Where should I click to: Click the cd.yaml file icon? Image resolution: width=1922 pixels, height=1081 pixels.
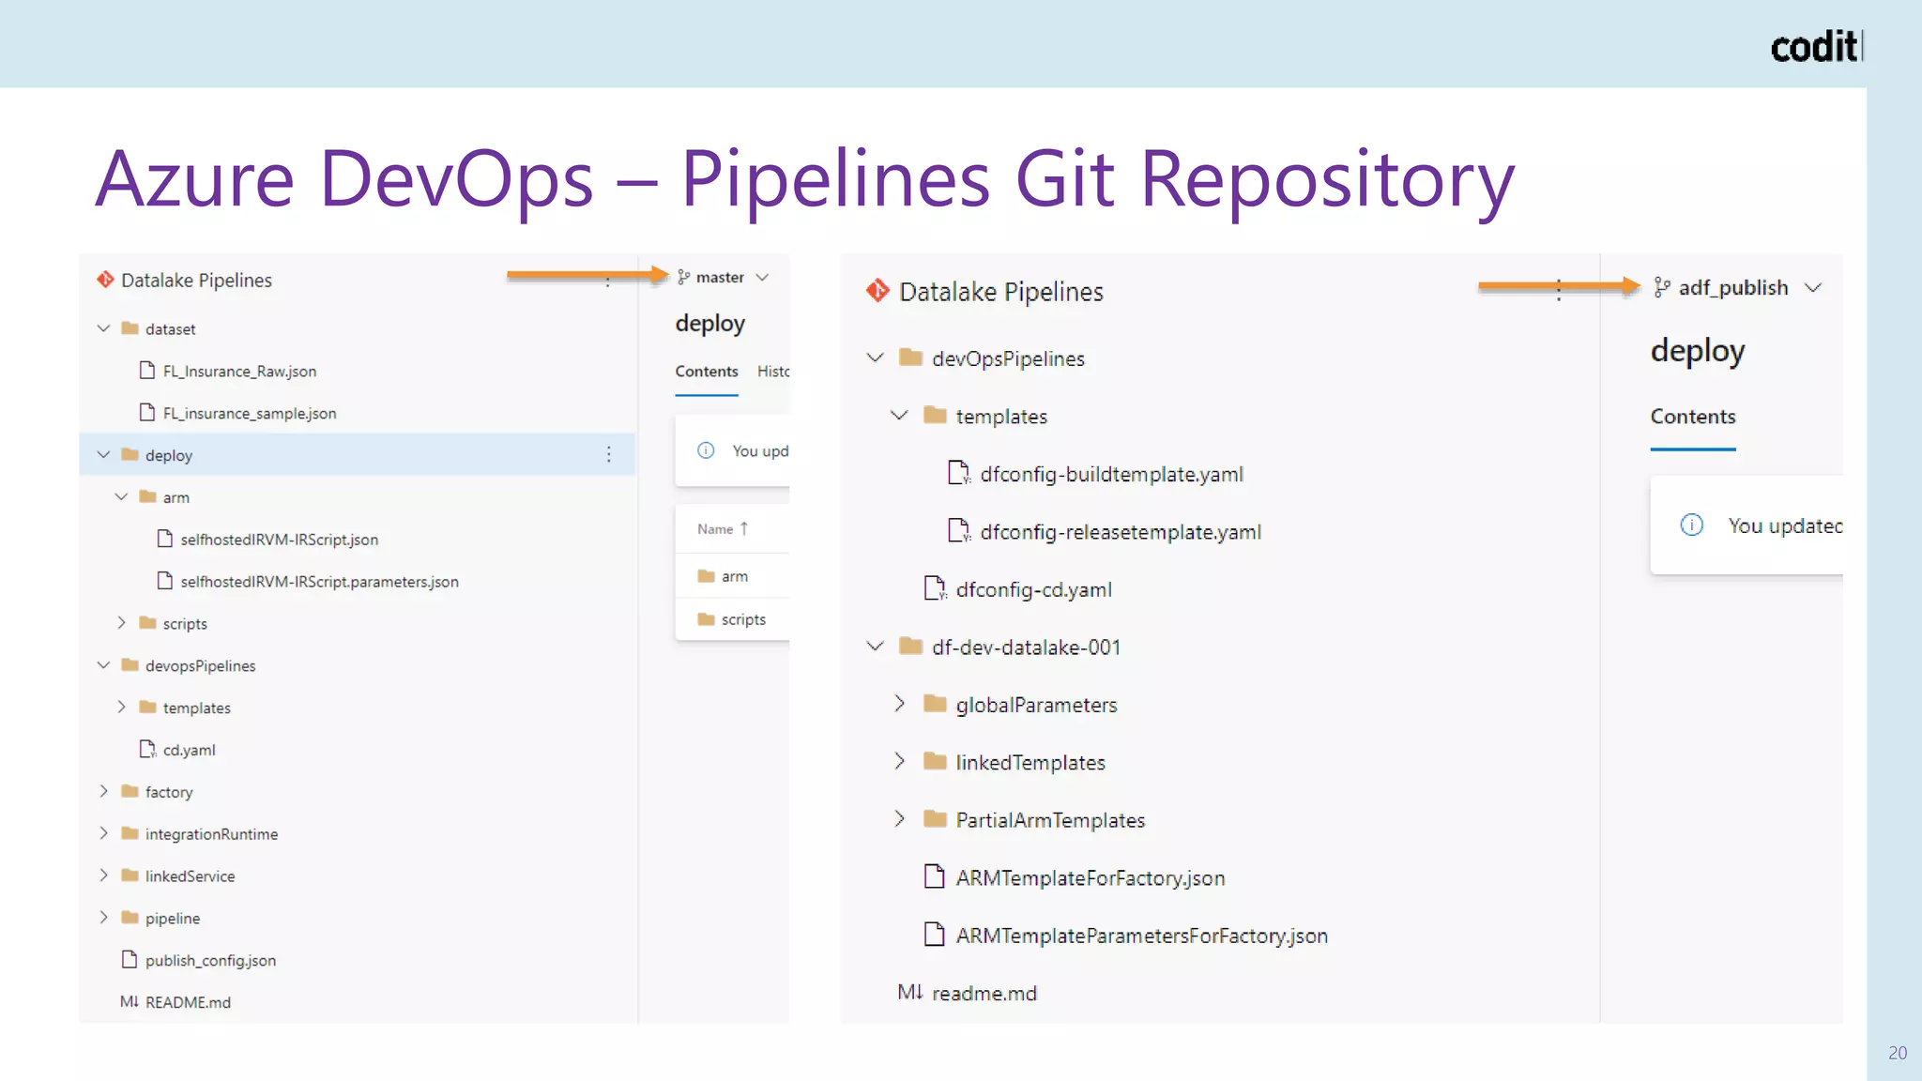(147, 749)
